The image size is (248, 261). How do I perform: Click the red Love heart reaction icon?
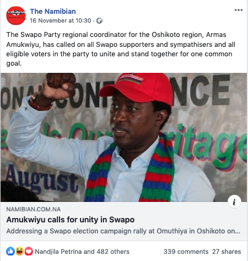[x=29, y=251]
